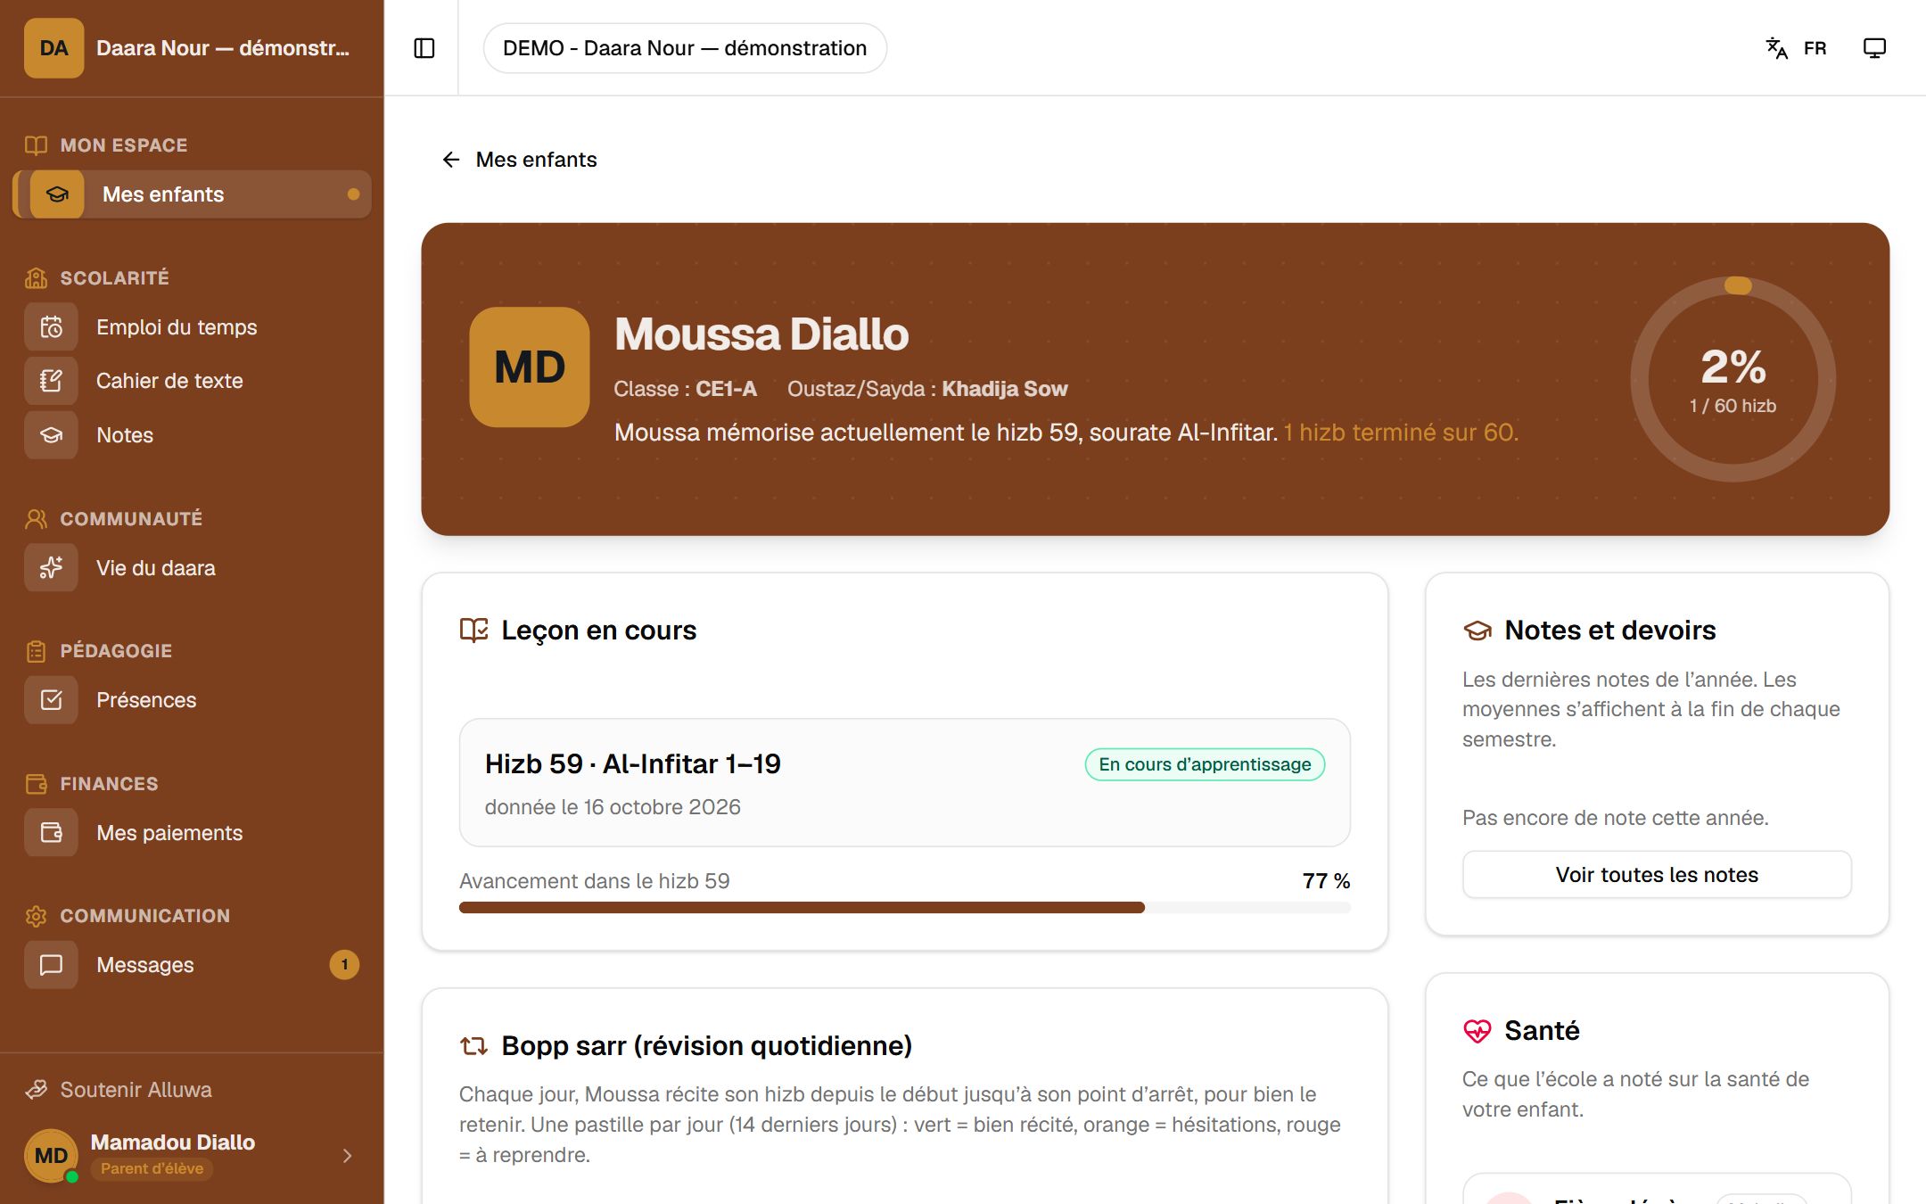This screenshot has height=1204, width=1926.
Task: Click the Hizb 59 · Al-Infitar 1–19 title
Action: point(633,764)
